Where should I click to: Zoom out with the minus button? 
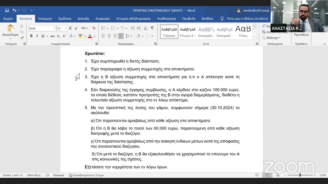click(x=285, y=175)
